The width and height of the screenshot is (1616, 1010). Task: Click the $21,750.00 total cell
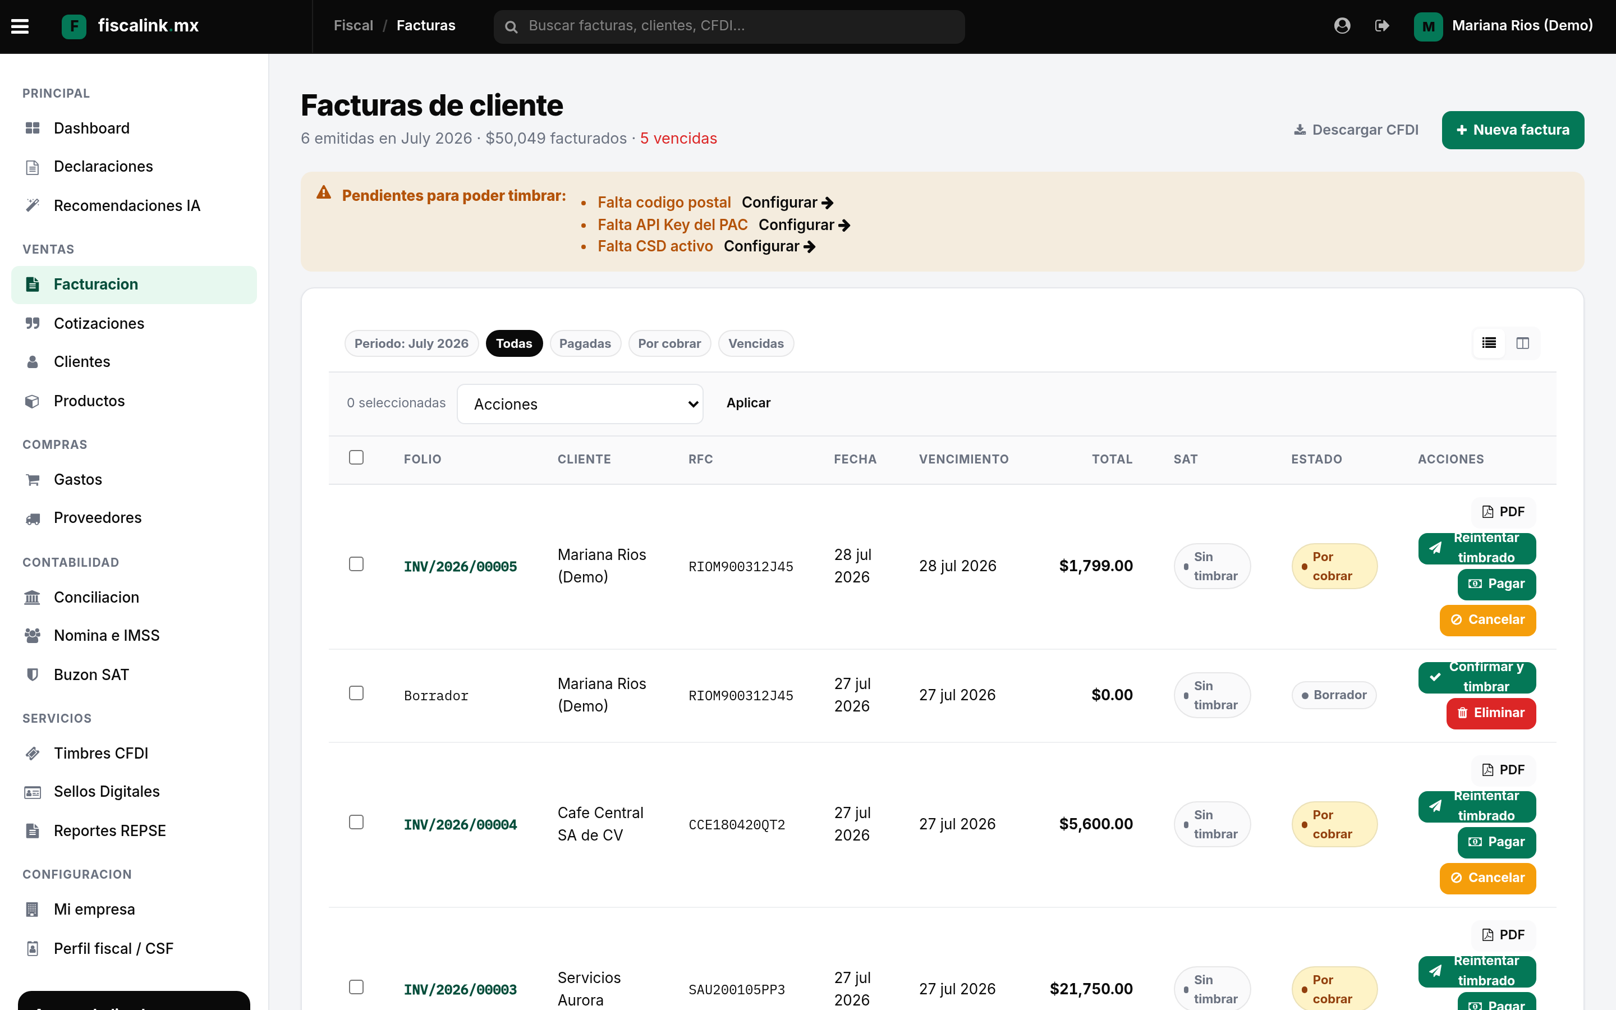(x=1091, y=989)
